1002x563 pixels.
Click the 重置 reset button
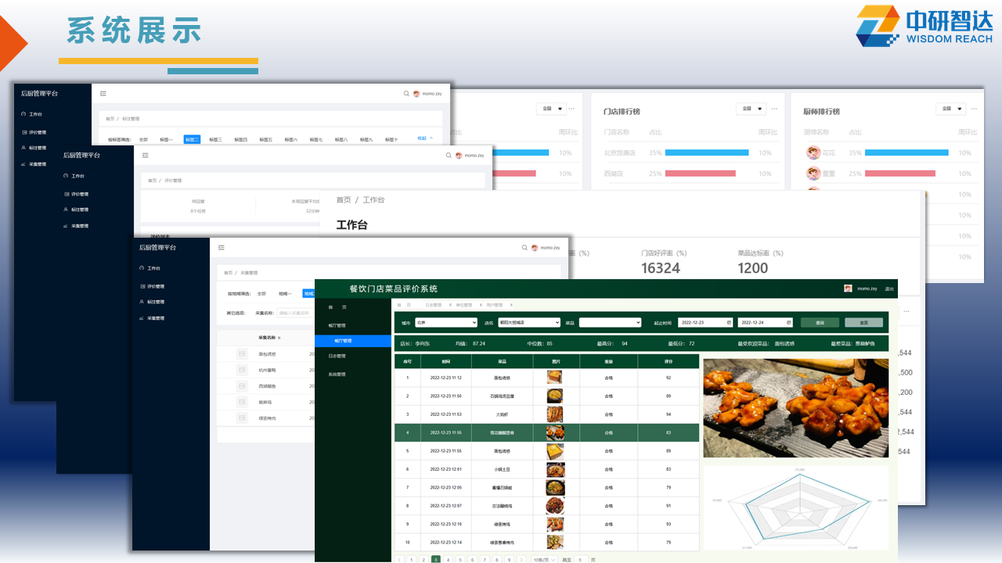[x=863, y=322]
